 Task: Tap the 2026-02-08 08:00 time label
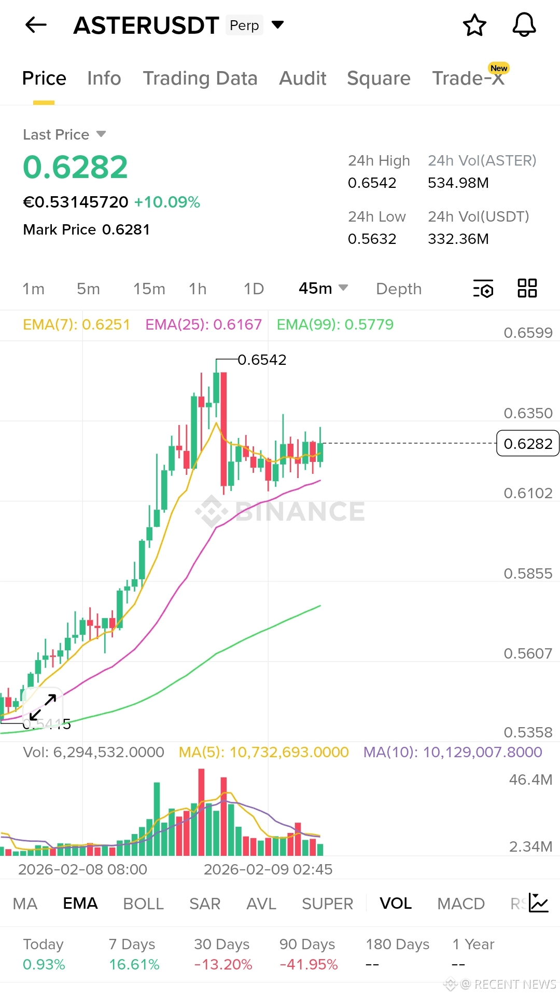click(x=82, y=869)
